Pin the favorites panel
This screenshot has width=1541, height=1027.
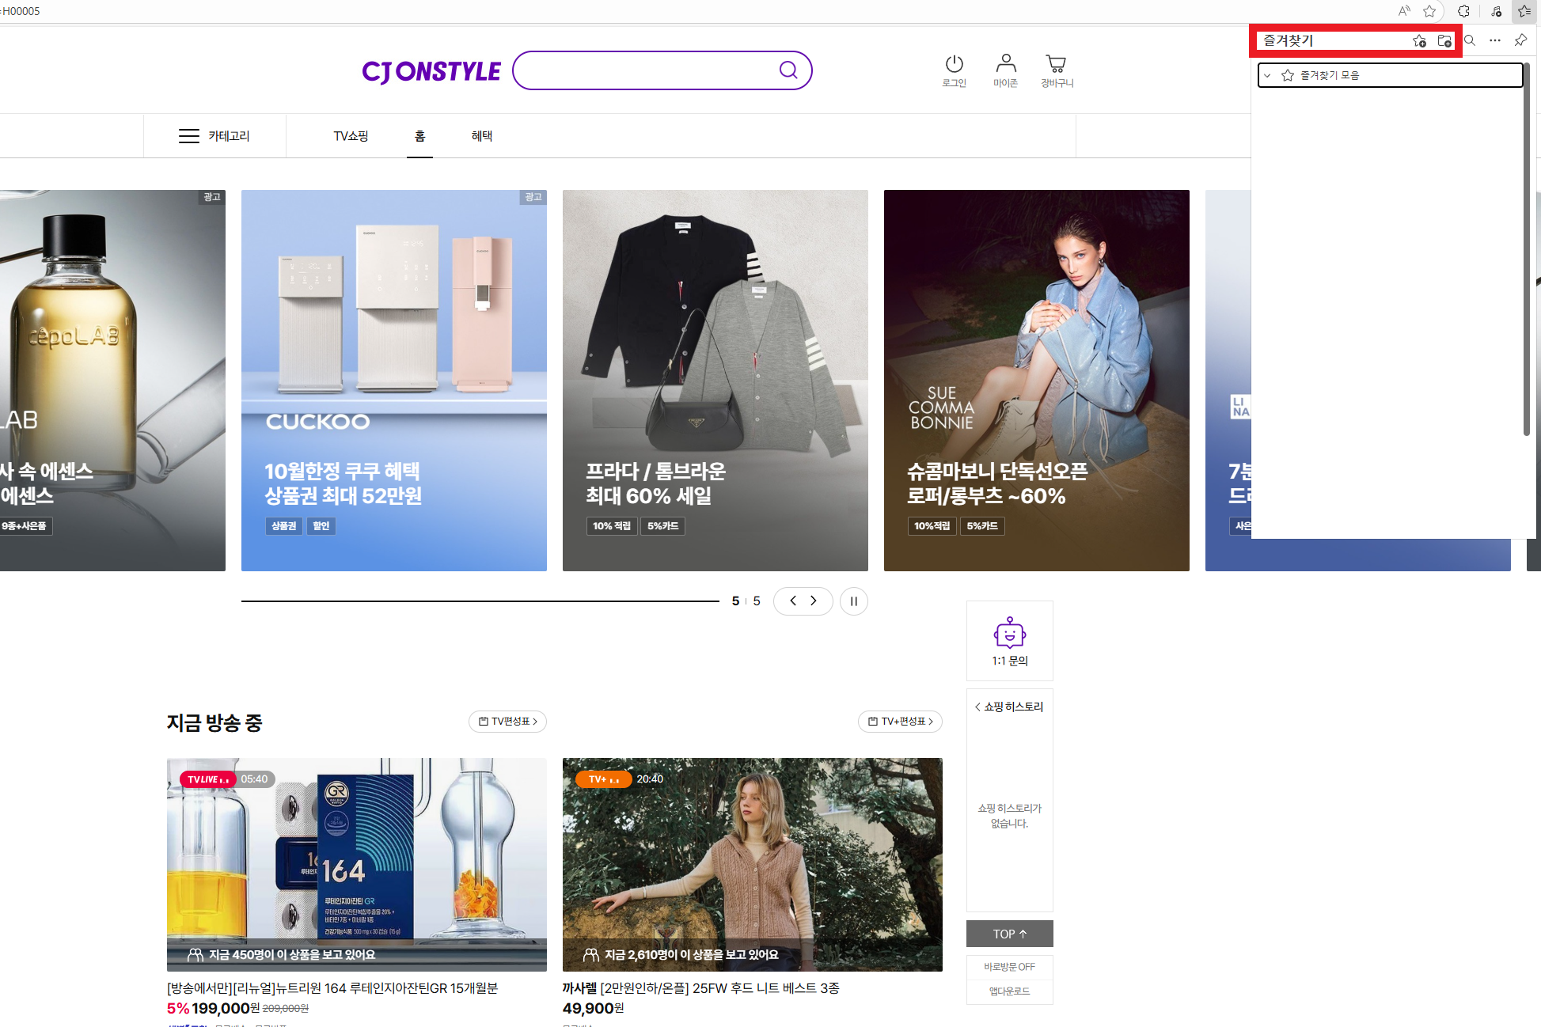coord(1520,40)
